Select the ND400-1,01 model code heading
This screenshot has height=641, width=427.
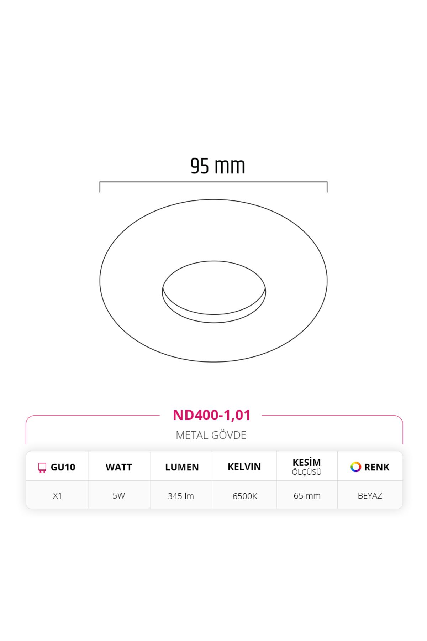(x=212, y=415)
